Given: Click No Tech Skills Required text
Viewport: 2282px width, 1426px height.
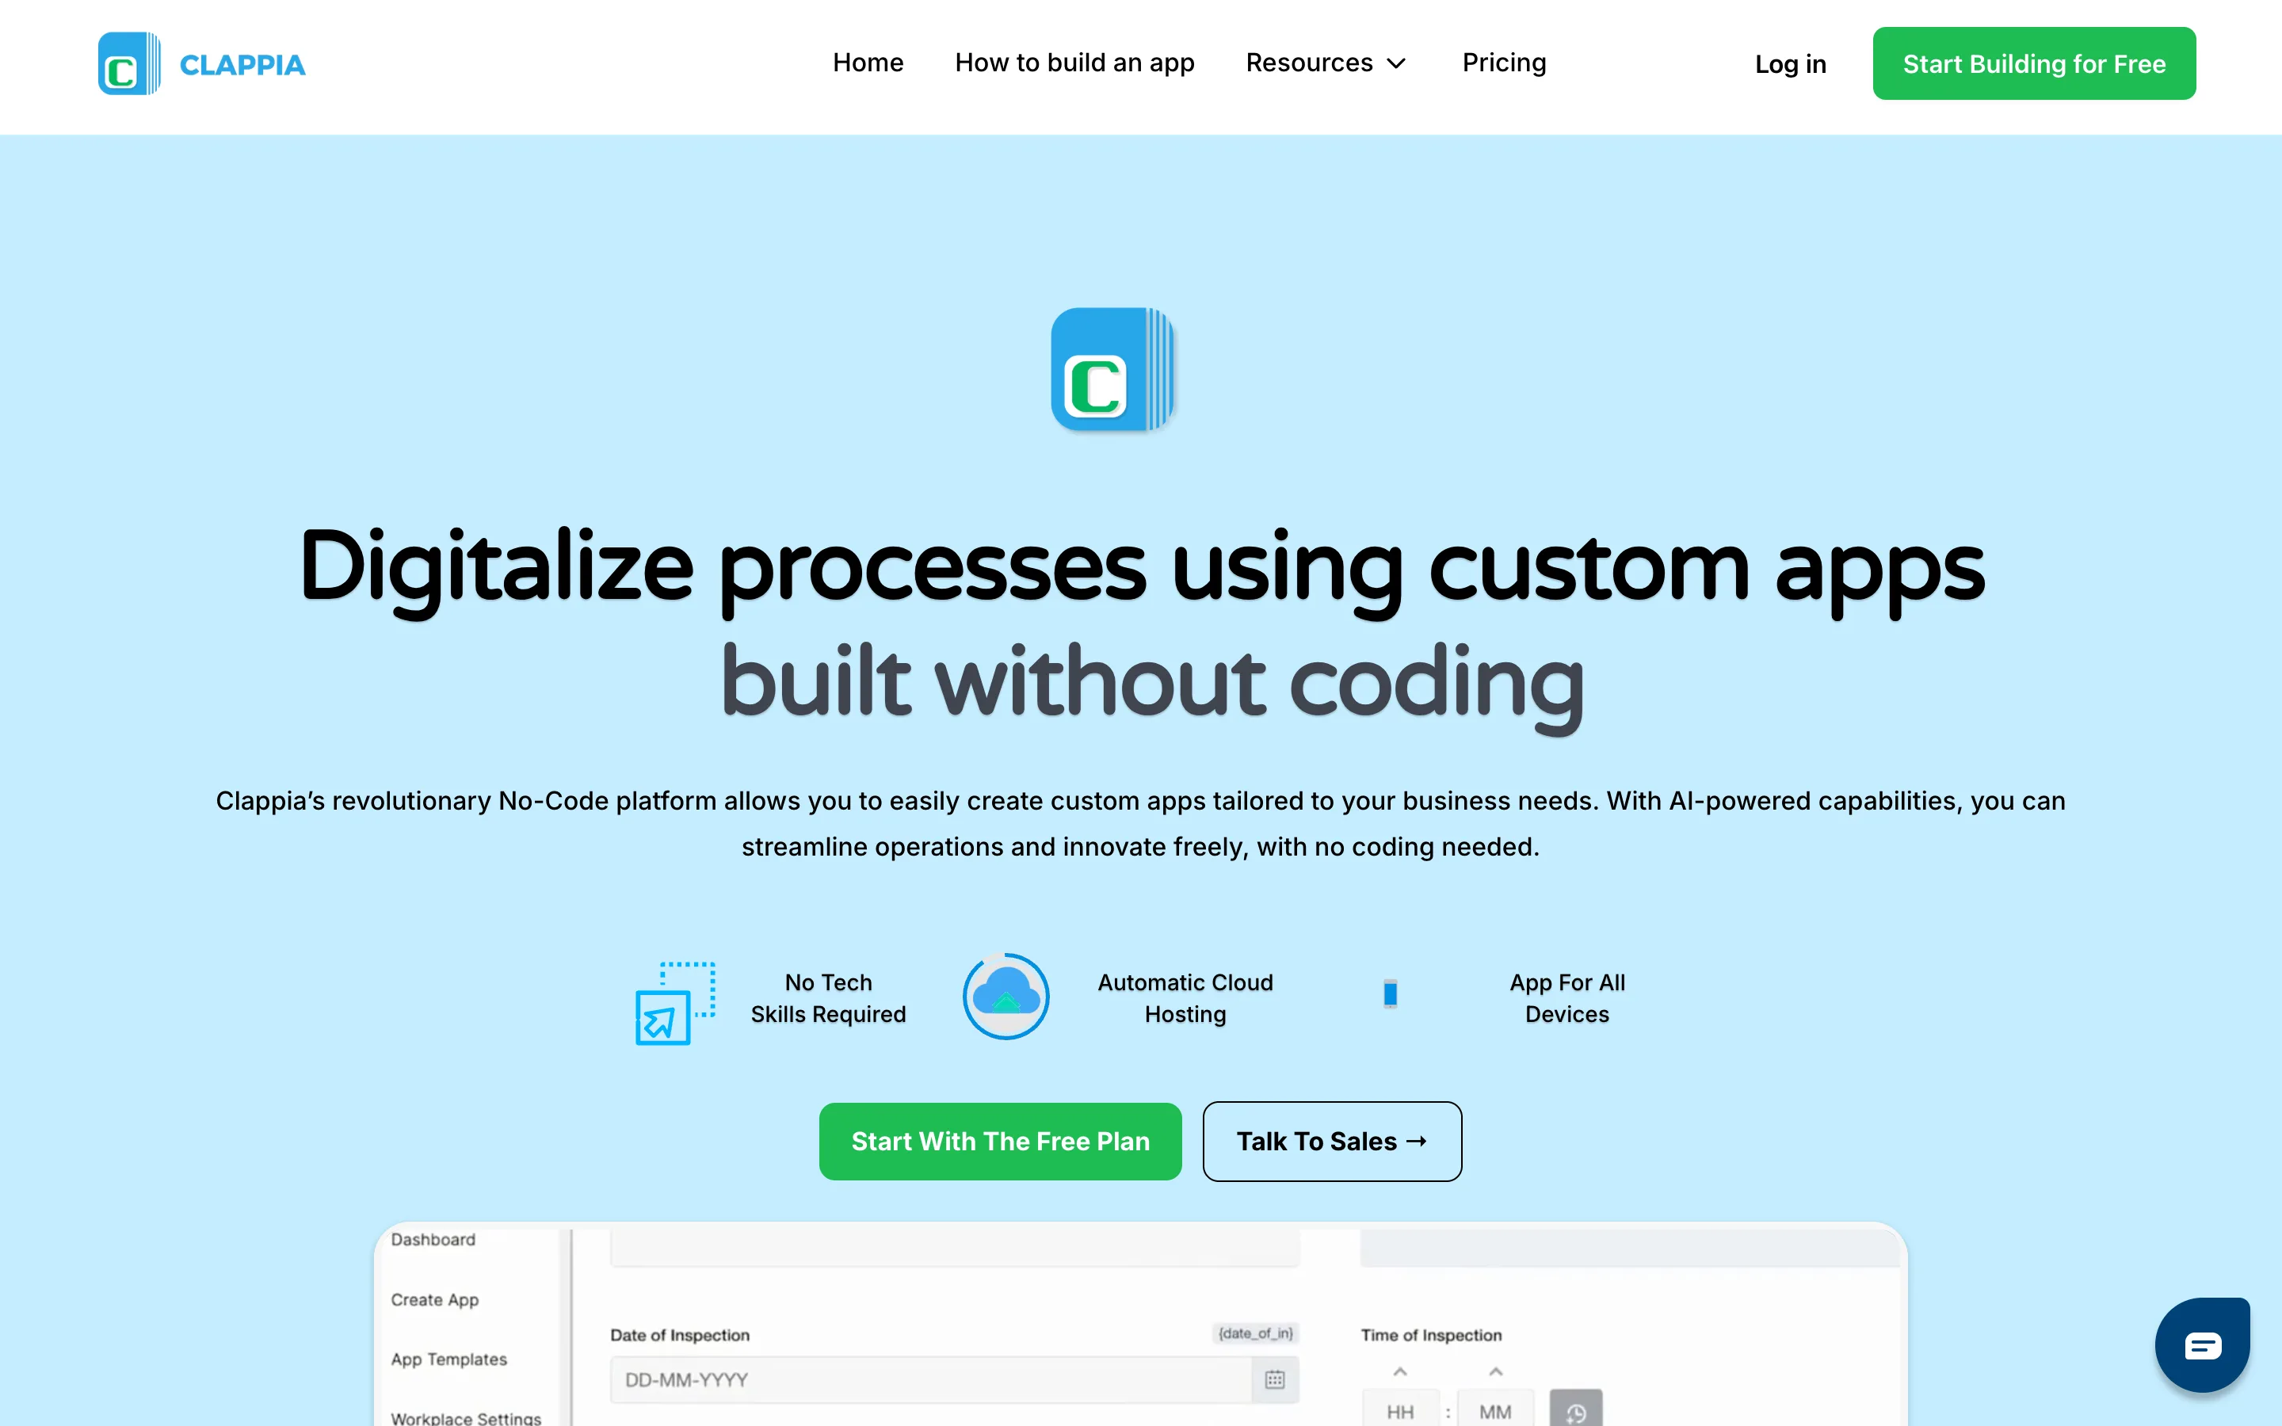Looking at the screenshot, I should (x=828, y=998).
